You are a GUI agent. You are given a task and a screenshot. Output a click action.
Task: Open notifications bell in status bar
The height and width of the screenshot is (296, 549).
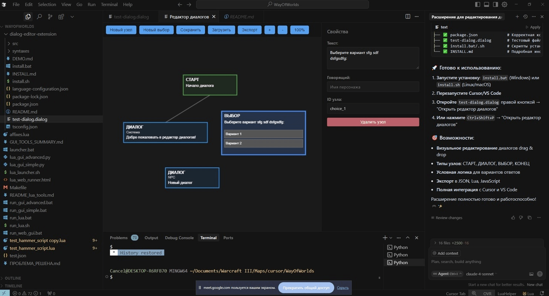click(543, 294)
